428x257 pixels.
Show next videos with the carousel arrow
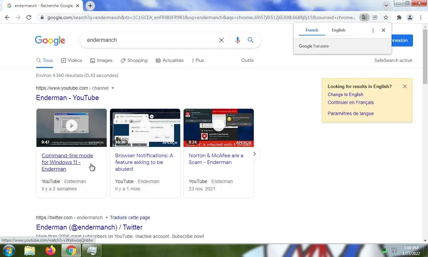(254, 154)
